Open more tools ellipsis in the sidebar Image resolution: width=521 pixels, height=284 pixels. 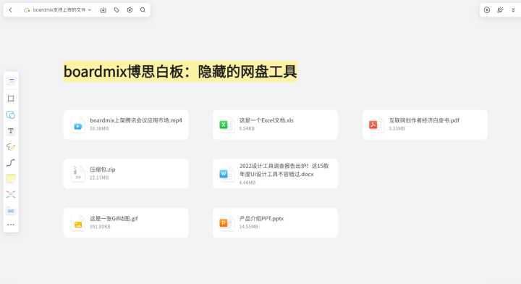11,225
